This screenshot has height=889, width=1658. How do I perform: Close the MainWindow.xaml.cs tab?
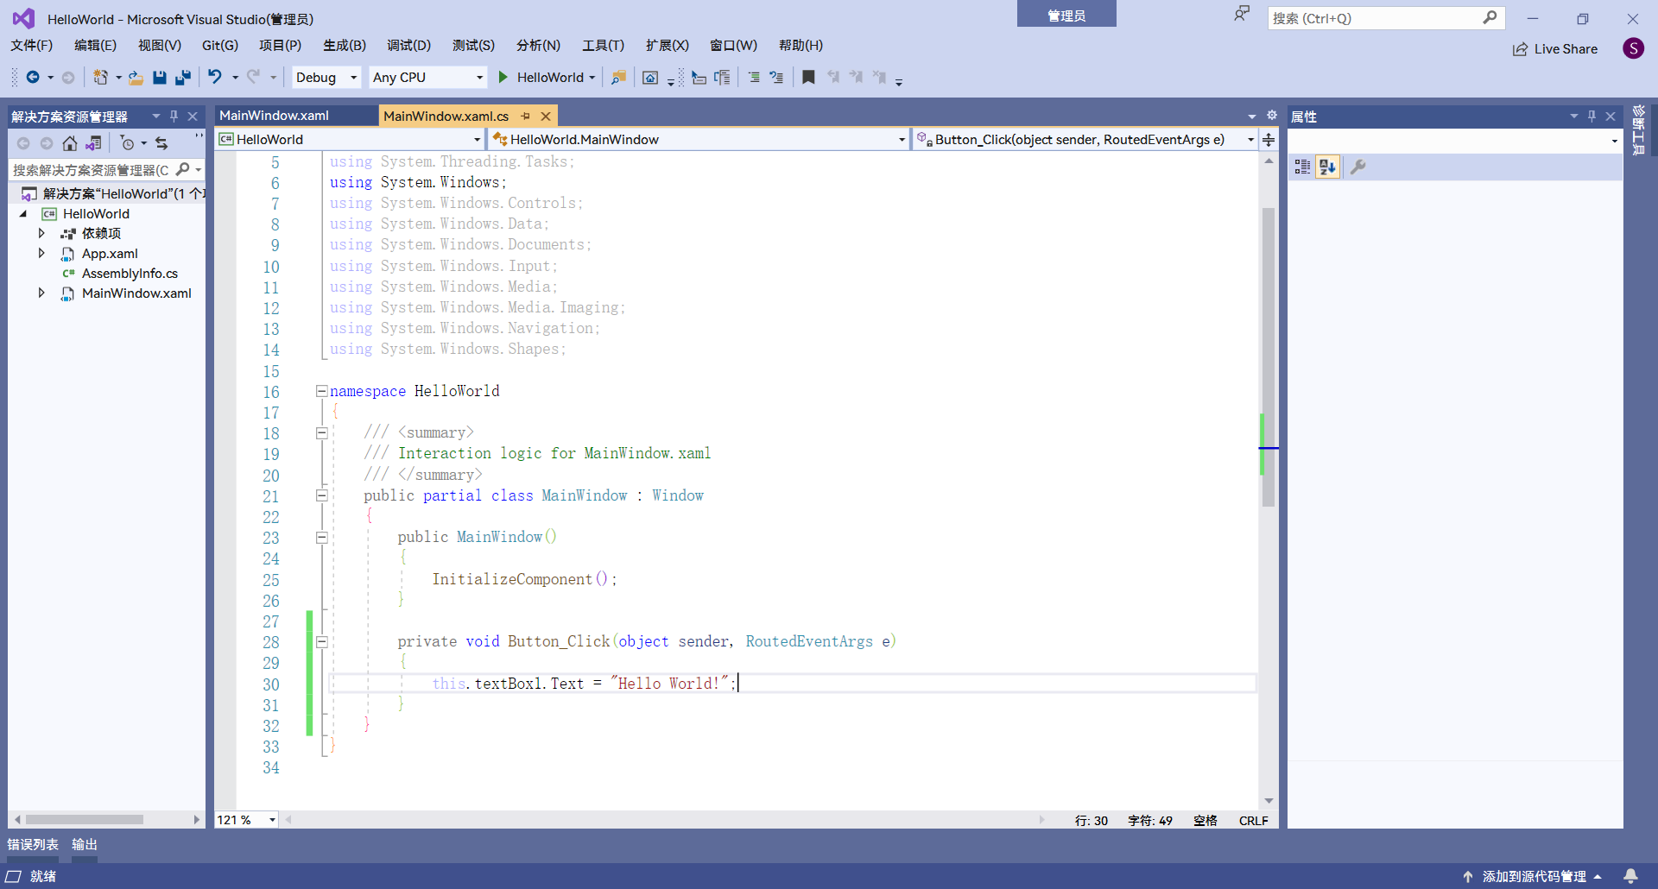(546, 116)
